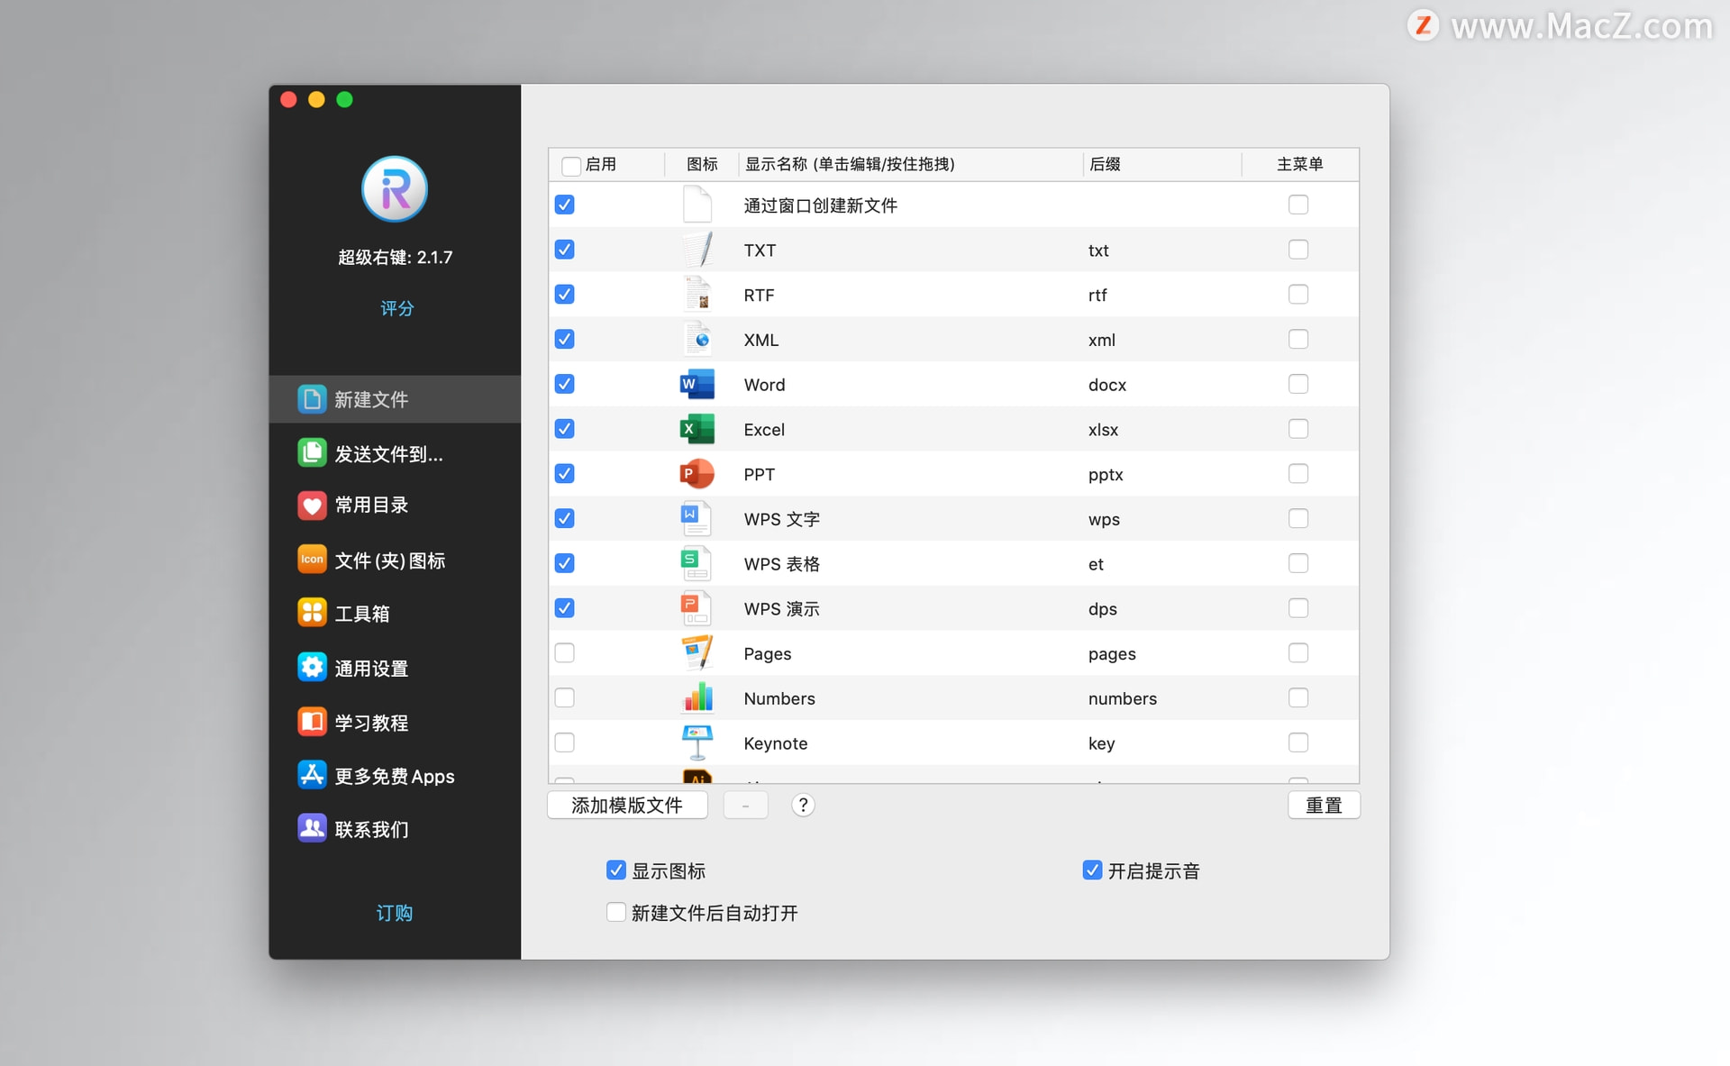
Task: Open the 评分 rating link
Action: 396,308
